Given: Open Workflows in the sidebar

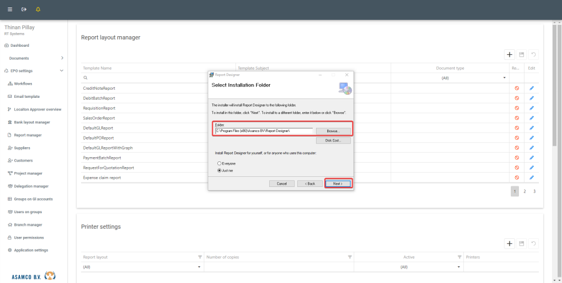Looking at the screenshot, I should [23, 84].
